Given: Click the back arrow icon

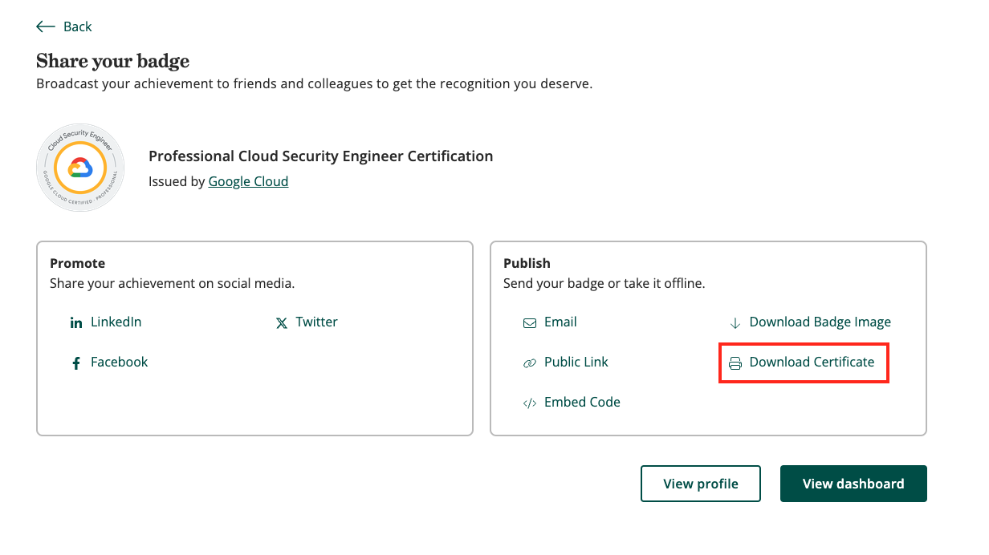Looking at the screenshot, I should point(46,26).
